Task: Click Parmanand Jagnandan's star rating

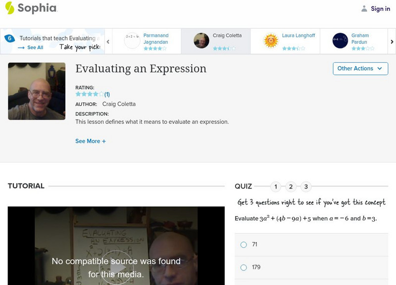Action: pyautogui.click(x=155, y=48)
